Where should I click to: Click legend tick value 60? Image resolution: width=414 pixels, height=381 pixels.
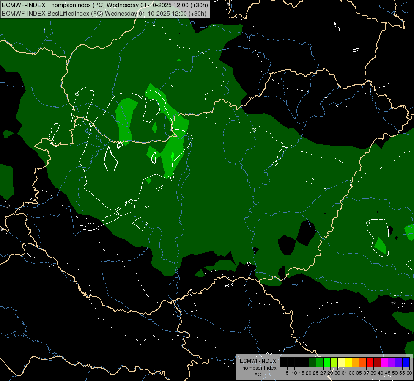(x=409, y=373)
